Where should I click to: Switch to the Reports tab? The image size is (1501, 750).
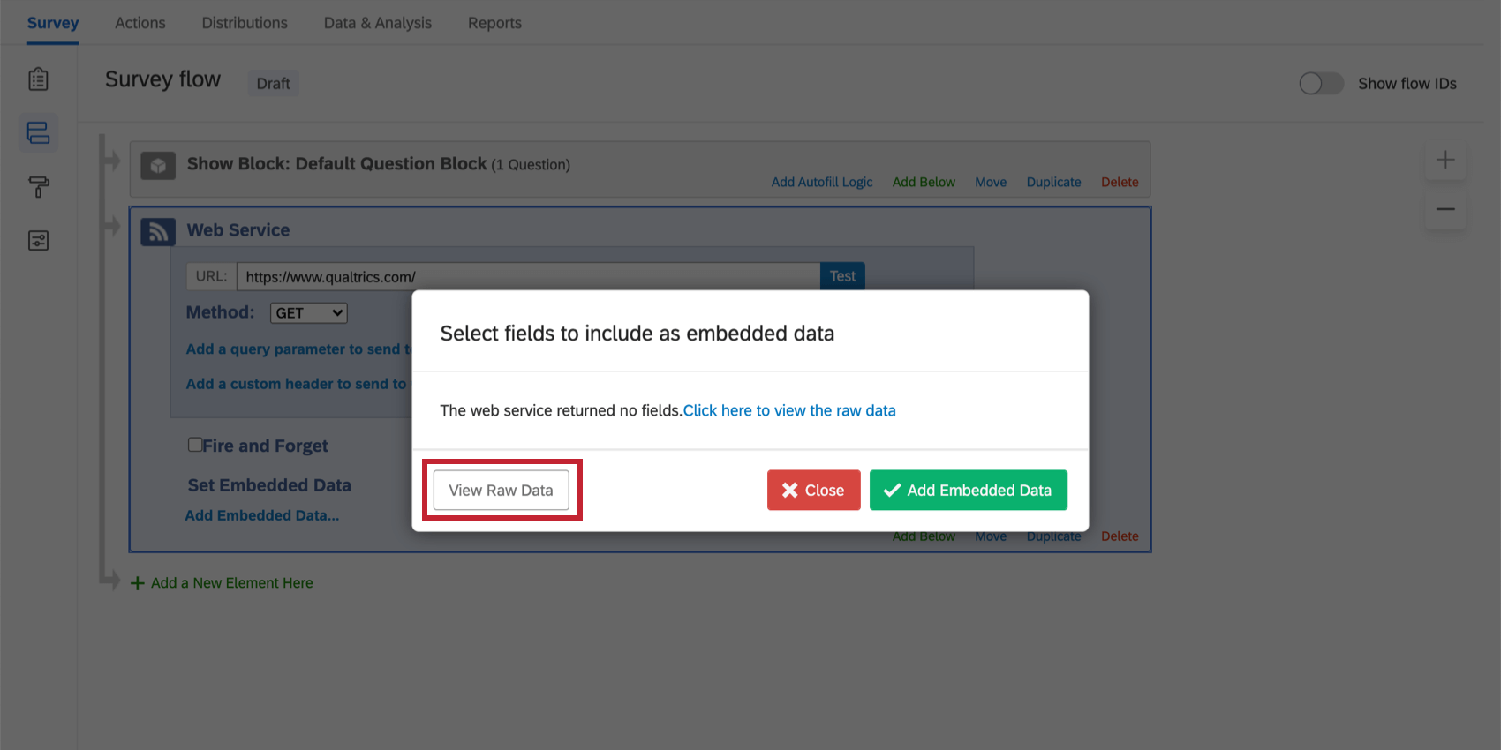494,23
